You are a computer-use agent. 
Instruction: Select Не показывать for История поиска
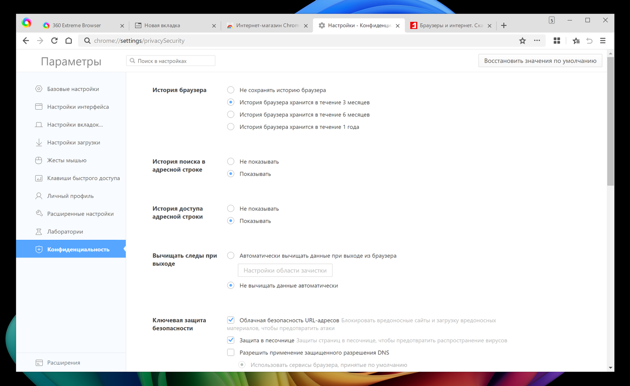pos(231,161)
